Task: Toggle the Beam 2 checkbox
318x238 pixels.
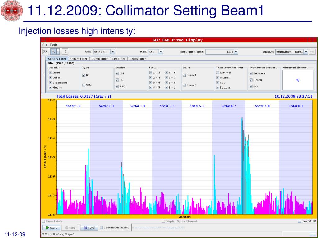Action: point(184,85)
